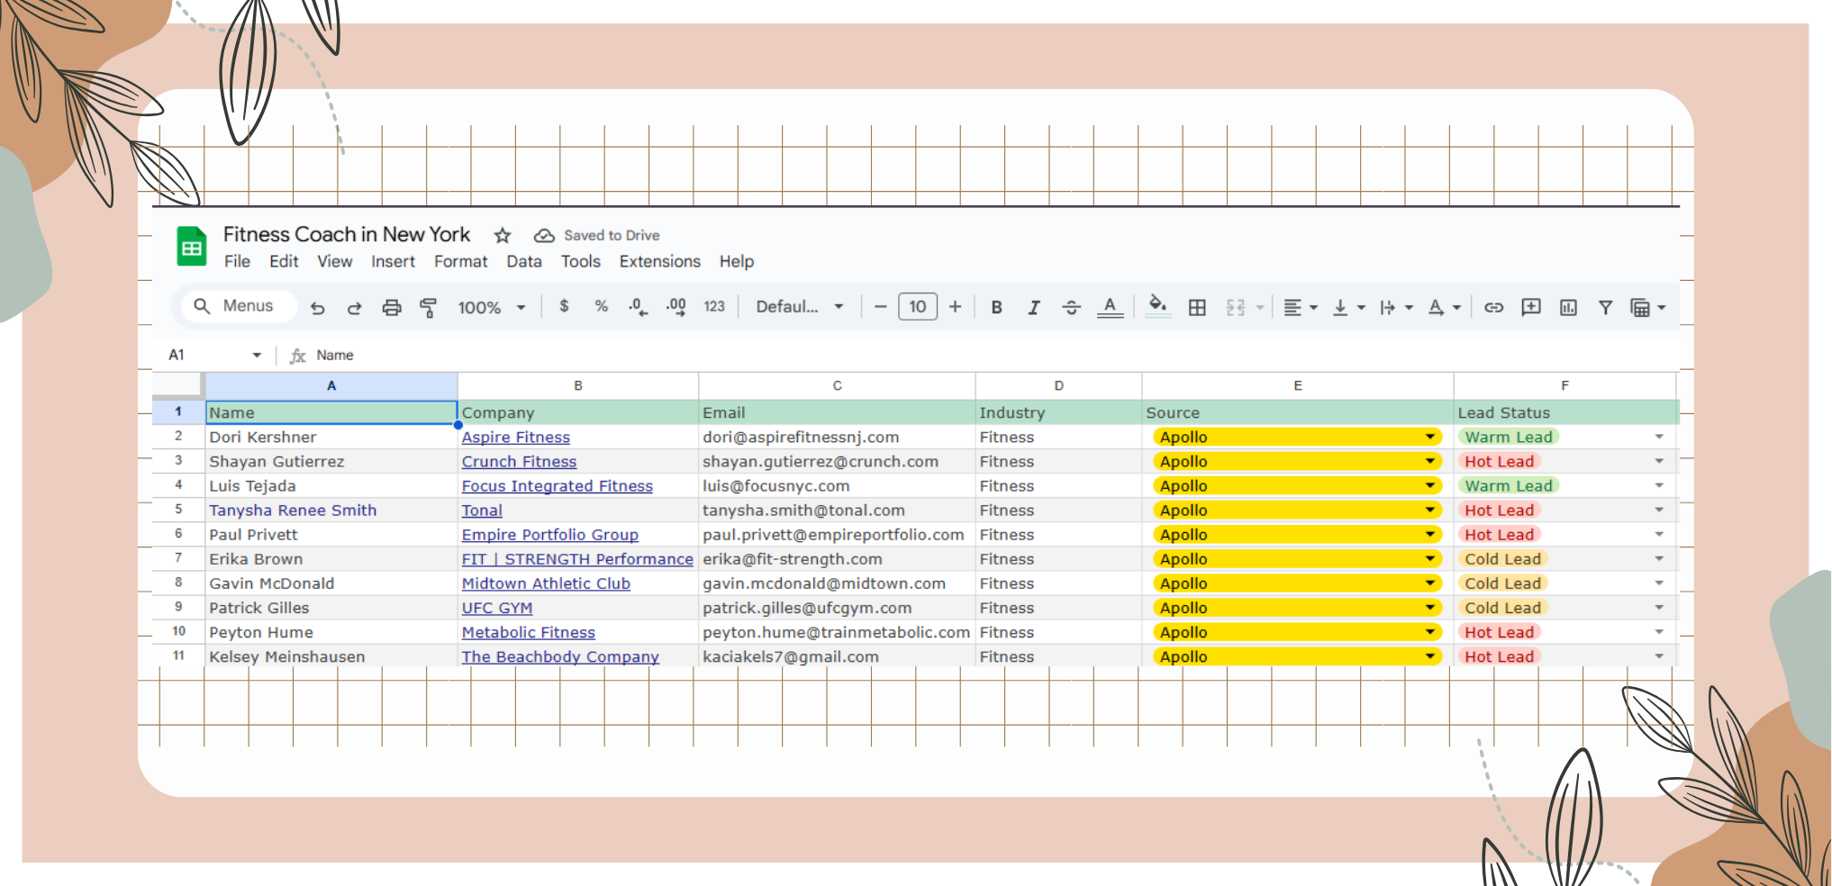Screen dimensions: 1832x886
Task: Open the View menu
Action: 335,261
